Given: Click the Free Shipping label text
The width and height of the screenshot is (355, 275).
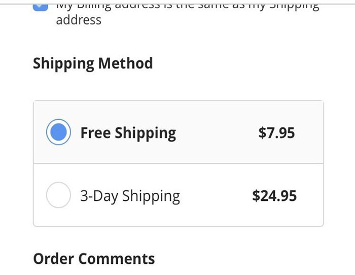Looking at the screenshot, I should [128, 133].
